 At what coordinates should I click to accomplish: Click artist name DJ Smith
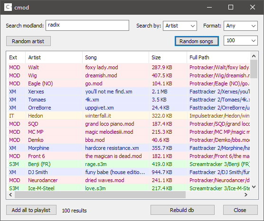[x=38, y=173]
